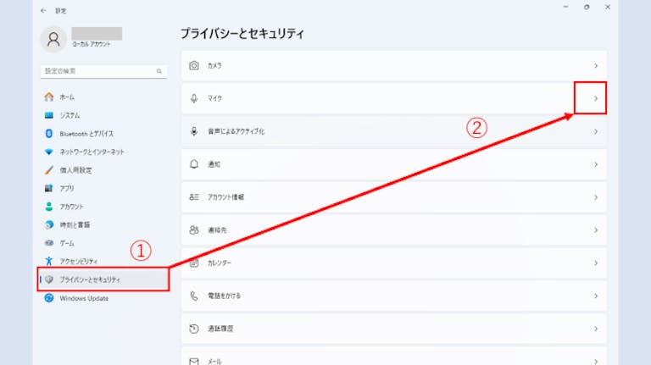Viewport: 651px width, 365px height.
Task: Open the アカウント情報 setting
Action: (x=393, y=197)
